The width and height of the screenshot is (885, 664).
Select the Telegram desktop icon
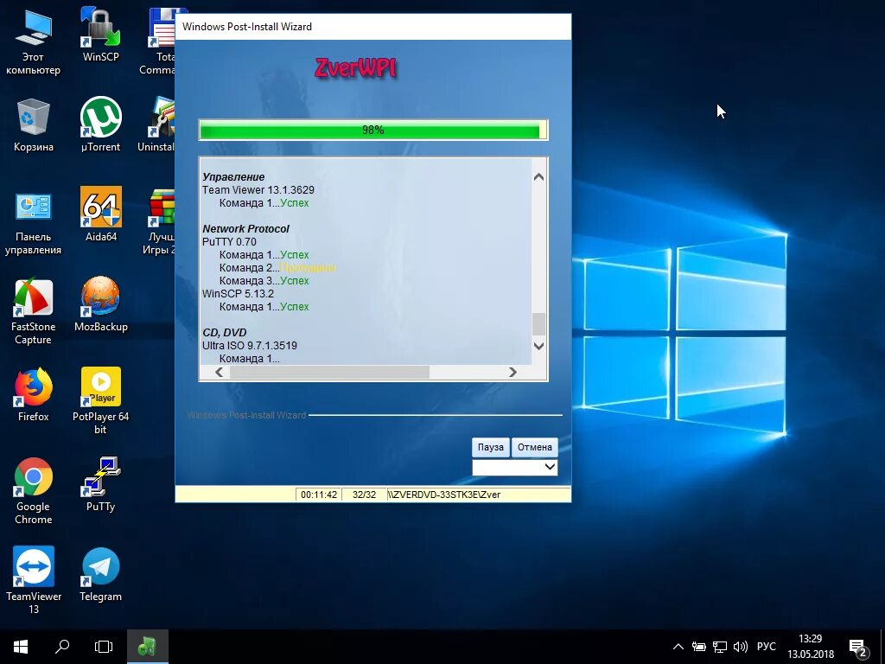100,574
